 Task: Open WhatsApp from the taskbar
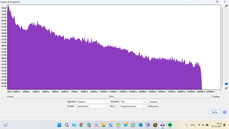(133, 125)
